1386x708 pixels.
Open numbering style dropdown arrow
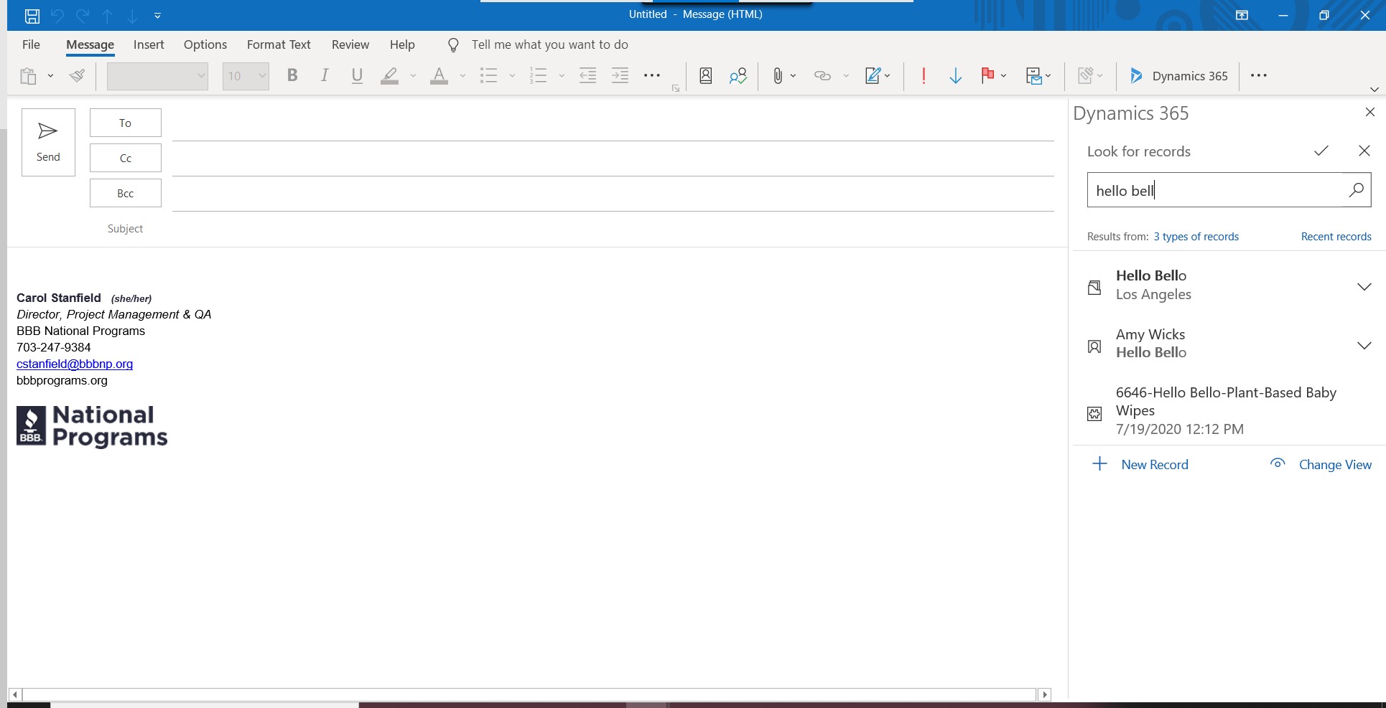click(562, 75)
